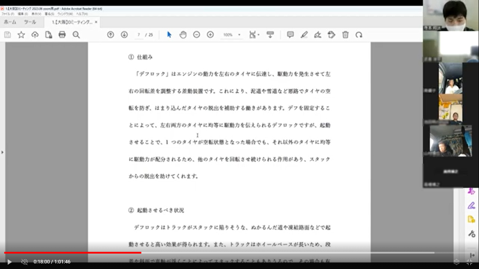The width and height of the screenshot is (479, 269).
Task: Go to next page with down arrow
Action: coord(124,35)
